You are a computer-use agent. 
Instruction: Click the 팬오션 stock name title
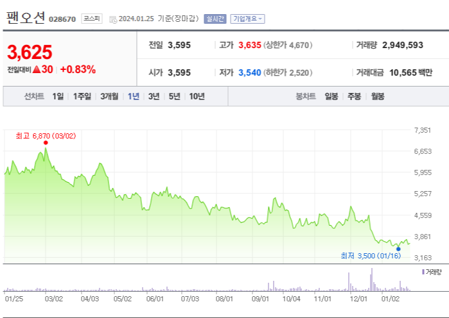coord(26,18)
